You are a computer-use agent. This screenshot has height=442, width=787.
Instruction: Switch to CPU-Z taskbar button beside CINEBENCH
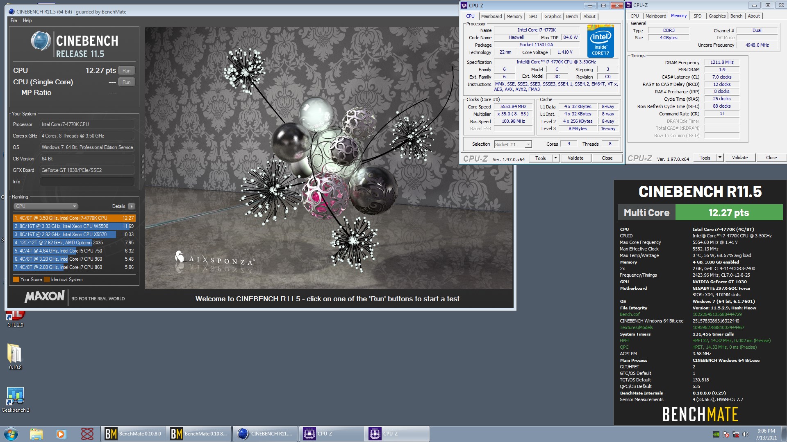pyautogui.click(x=331, y=434)
